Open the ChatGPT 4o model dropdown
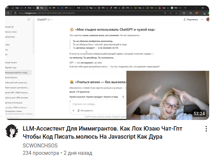 45,20
